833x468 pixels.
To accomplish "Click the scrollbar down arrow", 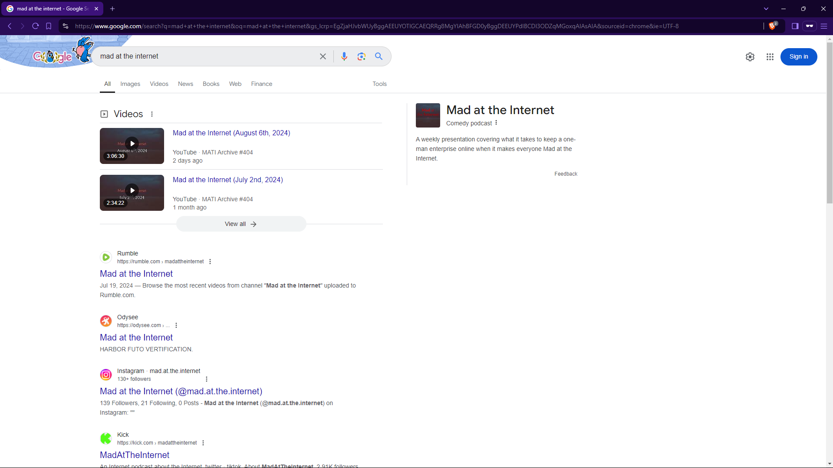I will pos(830,464).
